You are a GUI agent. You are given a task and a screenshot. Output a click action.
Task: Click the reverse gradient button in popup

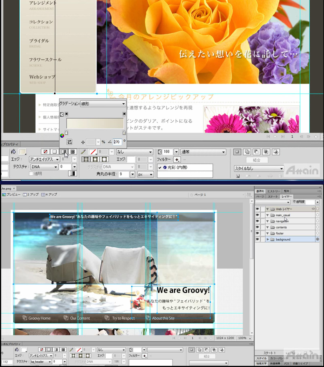point(70,142)
